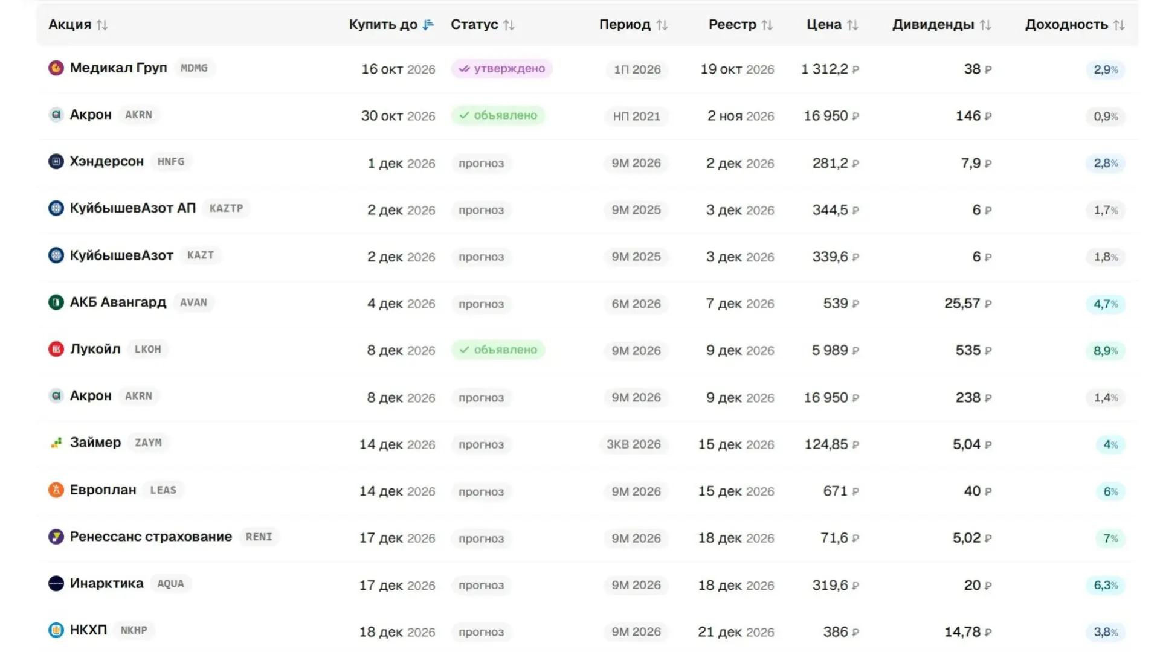Click the НП 2021 period badge

[x=637, y=116]
